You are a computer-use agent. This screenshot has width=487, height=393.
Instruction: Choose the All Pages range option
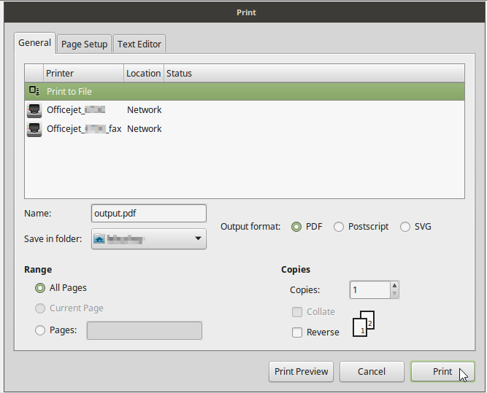point(40,288)
